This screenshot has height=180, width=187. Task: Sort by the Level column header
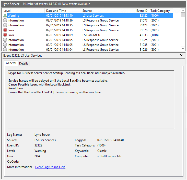tap(24, 11)
